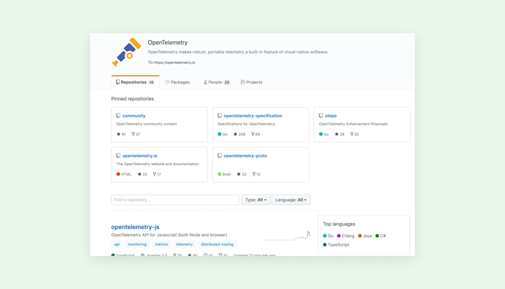Viewport: 505px width, 289px height.
Task: Click the 'Top languages' heading
Action: [339, 224]
